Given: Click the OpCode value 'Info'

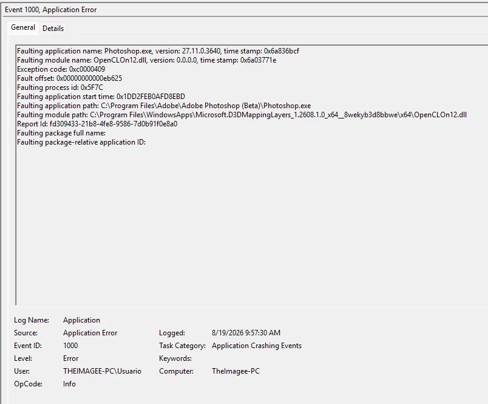Looking at the screenshot, I should [x=69, y=384].
